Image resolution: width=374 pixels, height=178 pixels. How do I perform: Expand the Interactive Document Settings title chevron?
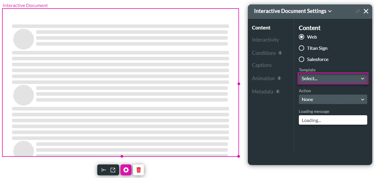330,11
